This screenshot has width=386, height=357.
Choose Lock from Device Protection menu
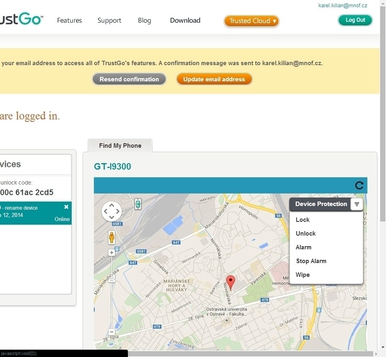click(303, 220)
